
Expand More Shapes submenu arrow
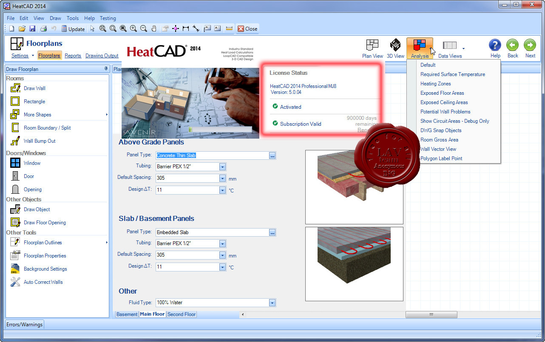[x=107, y=115]
